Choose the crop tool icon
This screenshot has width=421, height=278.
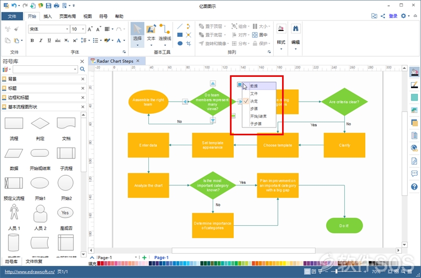tap(188, 43)
